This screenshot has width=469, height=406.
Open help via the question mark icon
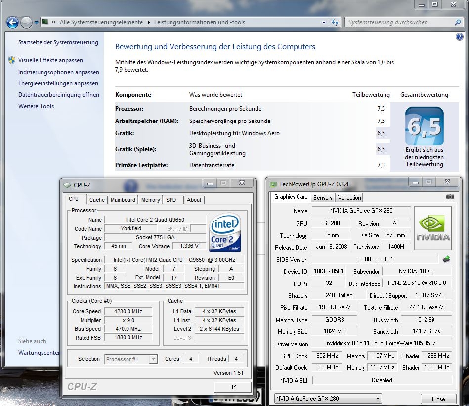pyautogui.click(x=460, y=37)
